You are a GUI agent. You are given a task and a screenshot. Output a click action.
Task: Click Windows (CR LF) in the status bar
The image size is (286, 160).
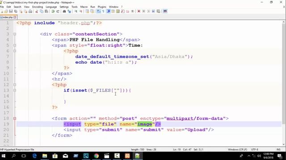click(237, 149)
